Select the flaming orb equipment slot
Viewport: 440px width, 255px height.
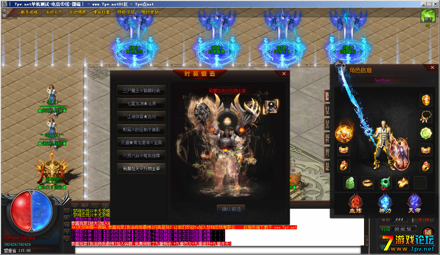[344, 133]
